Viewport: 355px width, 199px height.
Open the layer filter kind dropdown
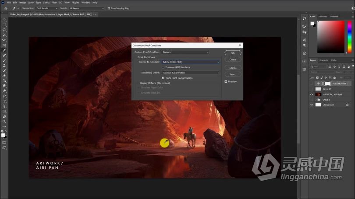coord(318,66)
